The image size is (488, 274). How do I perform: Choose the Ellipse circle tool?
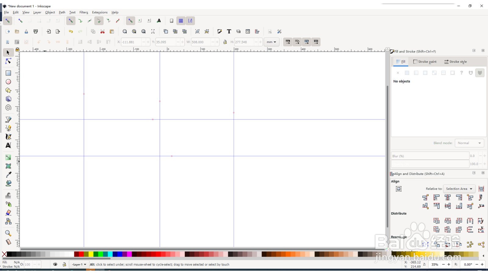pos(8,82)
